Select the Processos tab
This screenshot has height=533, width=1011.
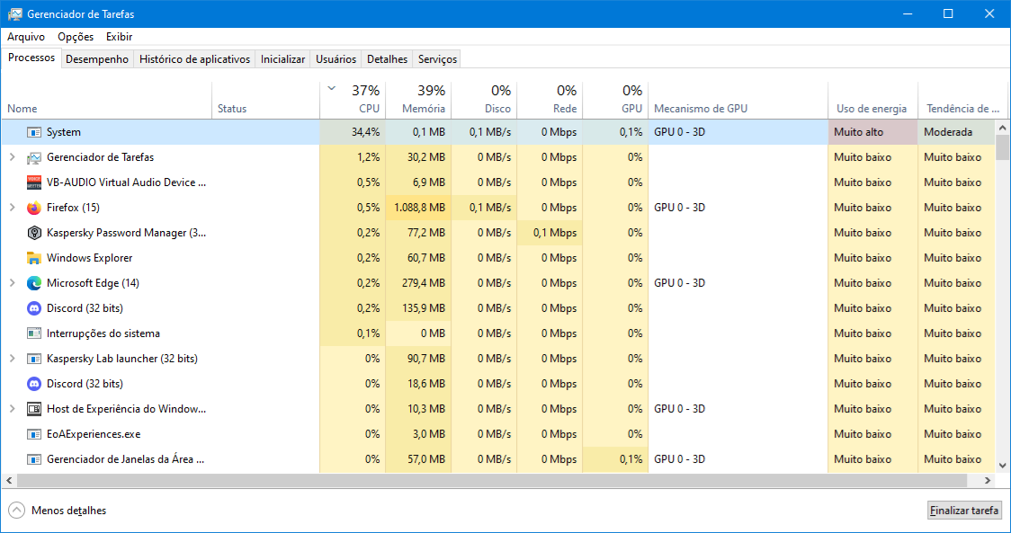tap(31, 58)
